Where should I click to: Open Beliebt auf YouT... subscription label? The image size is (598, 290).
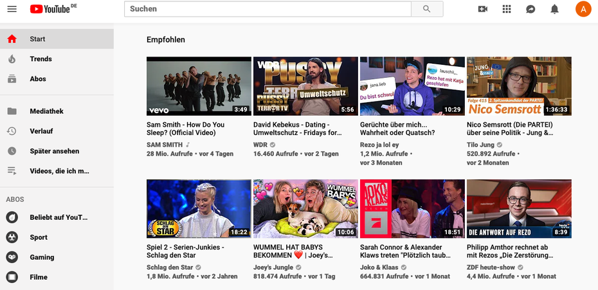[x=59, y=217]
